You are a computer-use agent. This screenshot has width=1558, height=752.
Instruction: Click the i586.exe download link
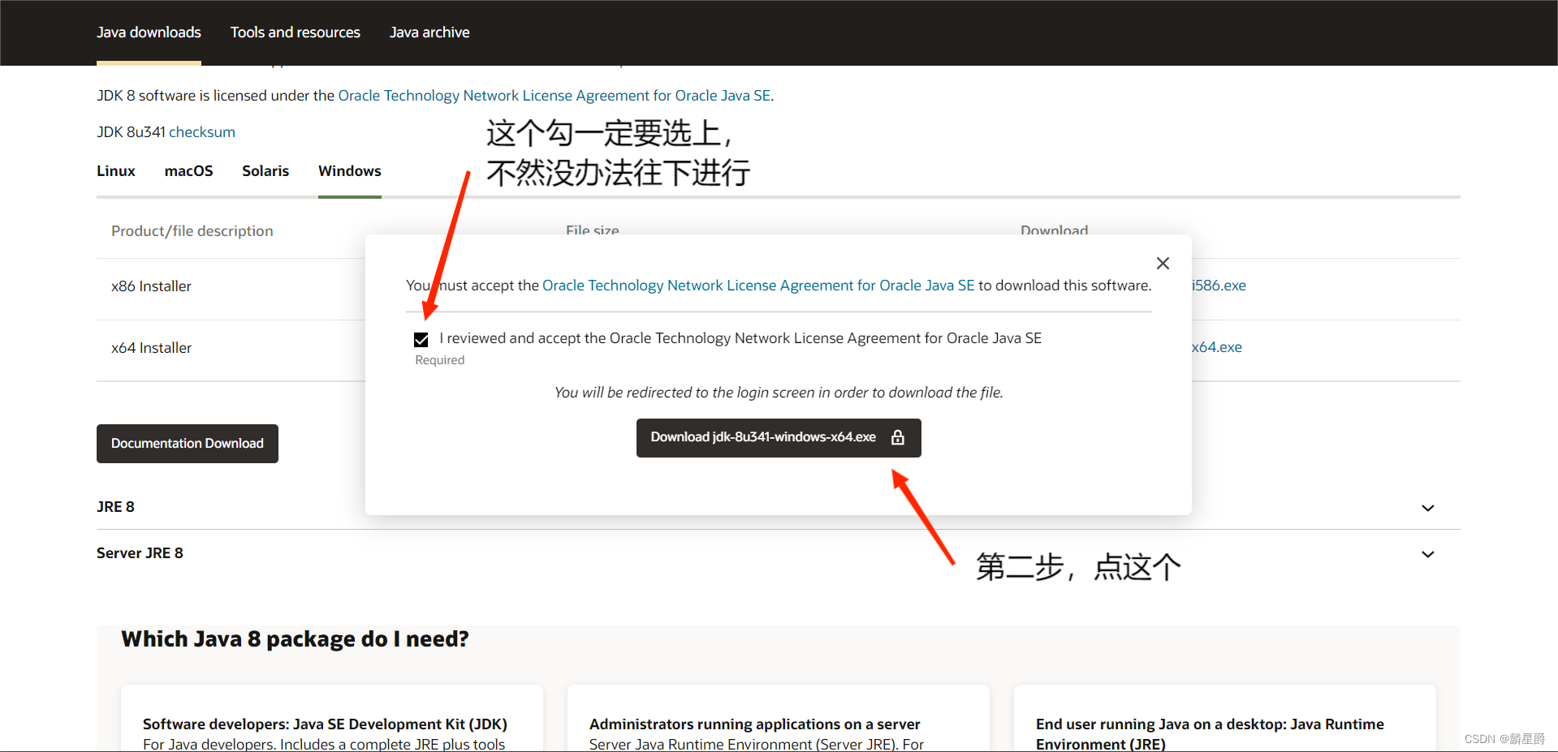coord(1219,286)
